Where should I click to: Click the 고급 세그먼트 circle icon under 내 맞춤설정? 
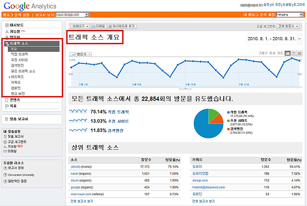[5, 142]
